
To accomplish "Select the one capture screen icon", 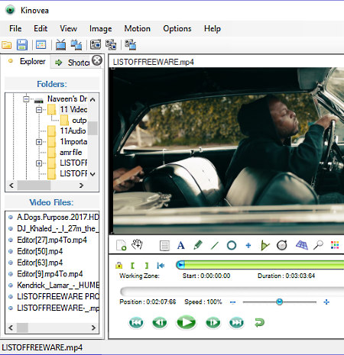I will coord(96,45).
